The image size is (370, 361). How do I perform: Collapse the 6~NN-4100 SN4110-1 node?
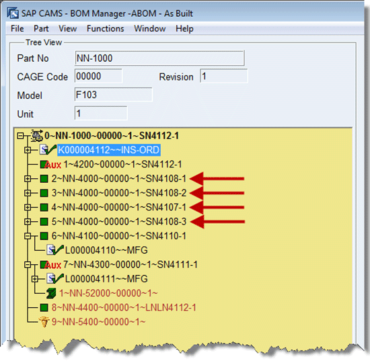pyautogui.click(x=28, y=236)
